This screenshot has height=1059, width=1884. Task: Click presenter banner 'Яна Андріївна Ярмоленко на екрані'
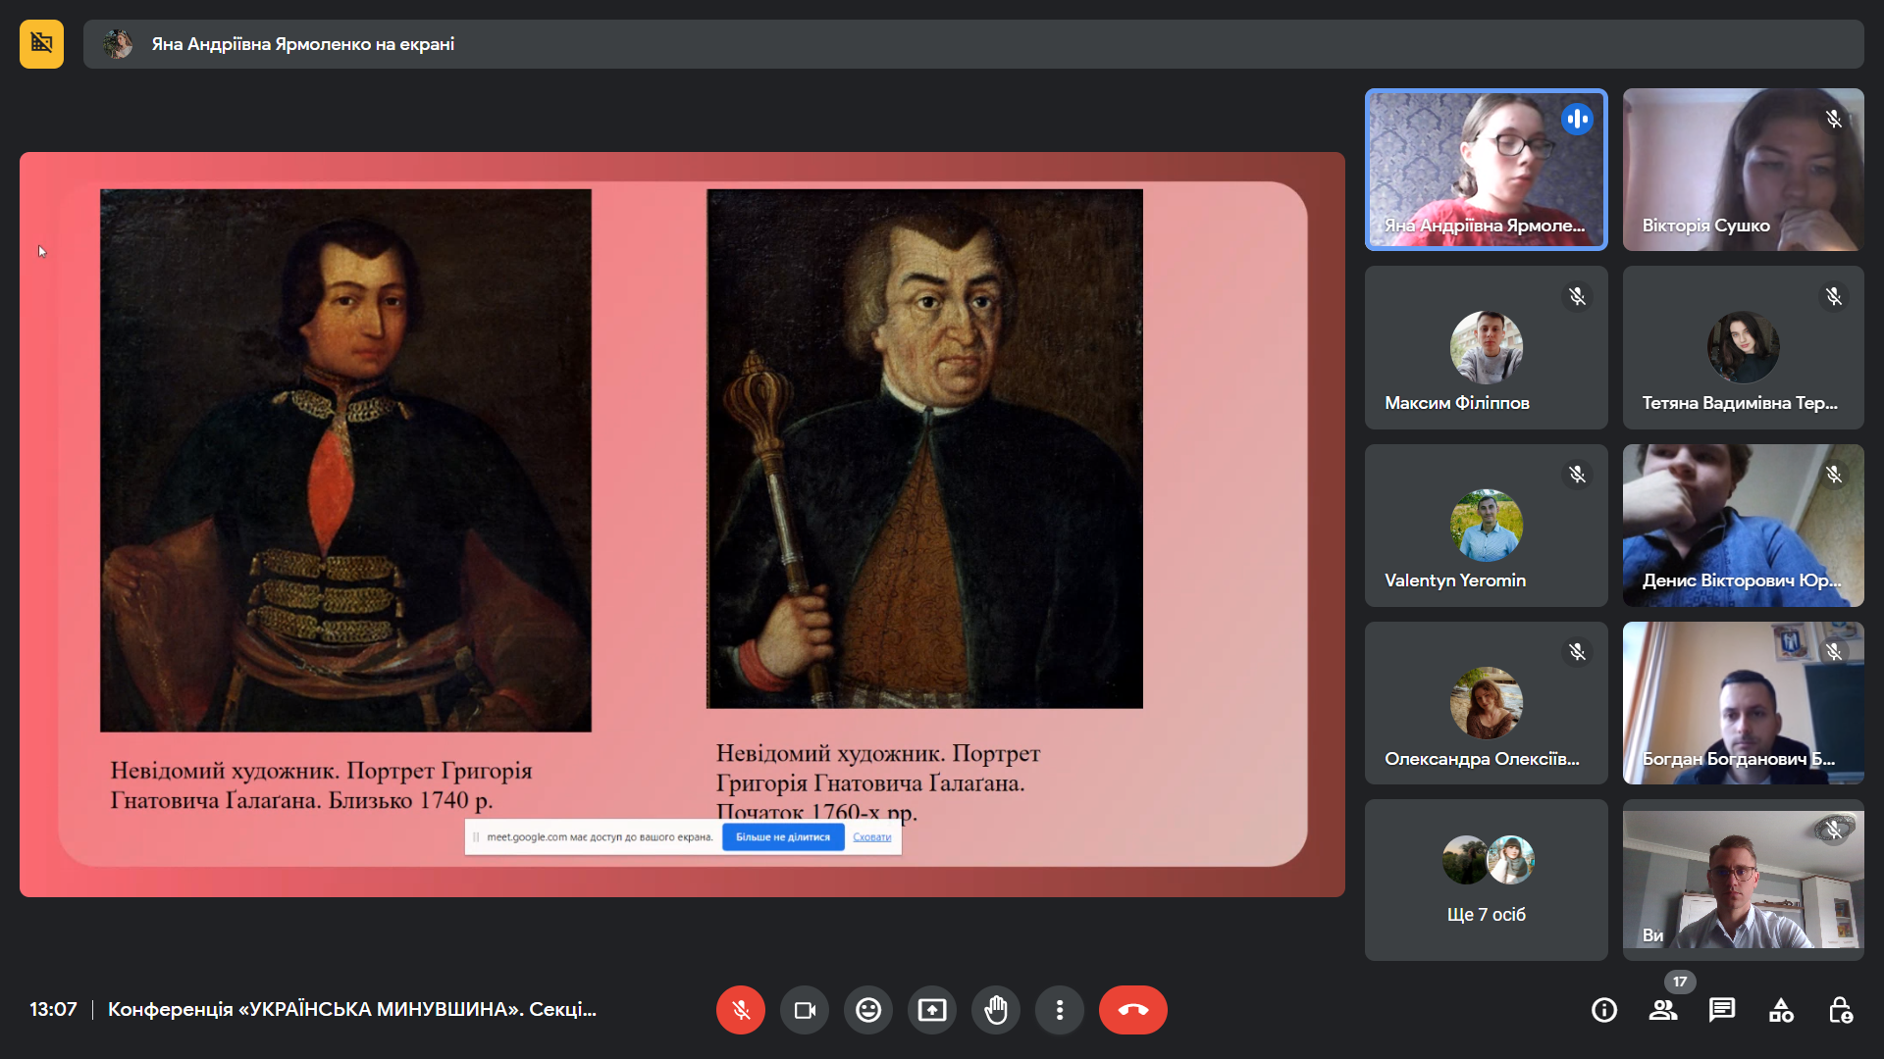(x=302, y=44)
